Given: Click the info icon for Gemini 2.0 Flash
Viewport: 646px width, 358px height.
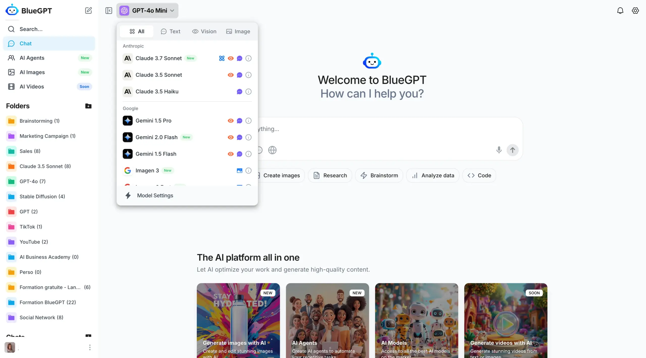Looking at the screenshot, I should click(249, 137).
